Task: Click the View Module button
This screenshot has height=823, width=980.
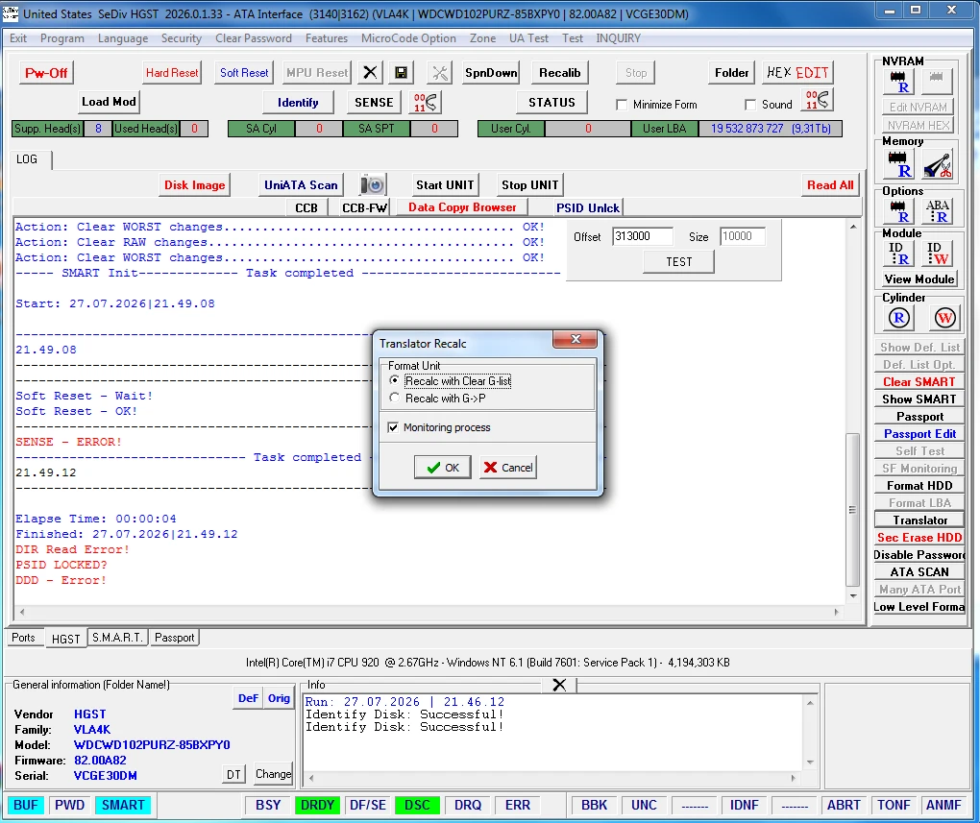Action: click(919, 278)
